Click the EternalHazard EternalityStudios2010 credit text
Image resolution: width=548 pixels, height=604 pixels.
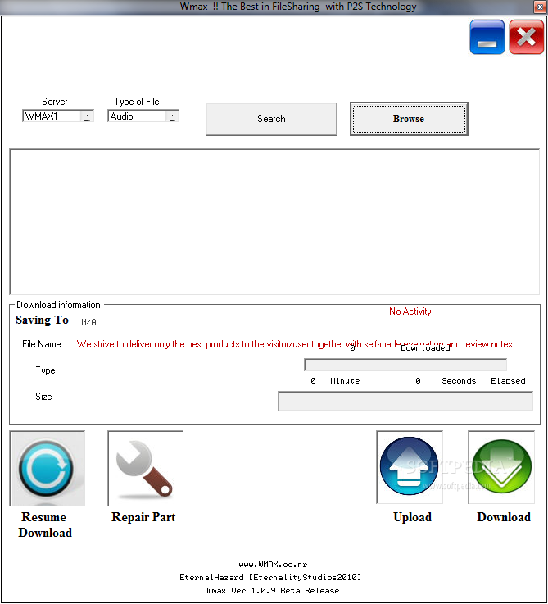click(x=270, y=578)
